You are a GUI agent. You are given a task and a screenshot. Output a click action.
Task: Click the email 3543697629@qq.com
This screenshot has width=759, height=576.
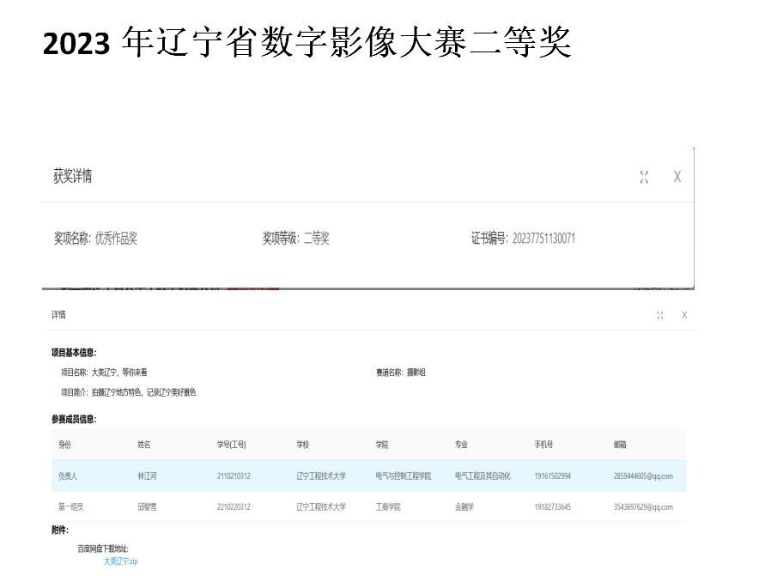pos(643,506)
